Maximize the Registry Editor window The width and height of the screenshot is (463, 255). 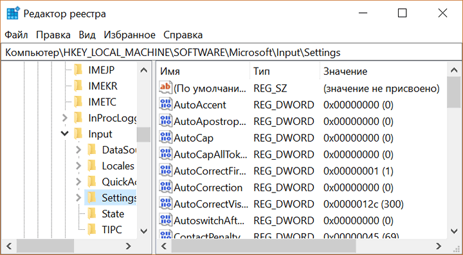(402, 13)
